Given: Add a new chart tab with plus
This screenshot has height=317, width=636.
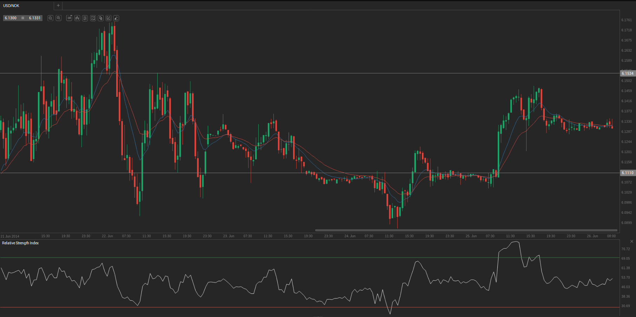Looking at the screenshot, I should [58, 6].
